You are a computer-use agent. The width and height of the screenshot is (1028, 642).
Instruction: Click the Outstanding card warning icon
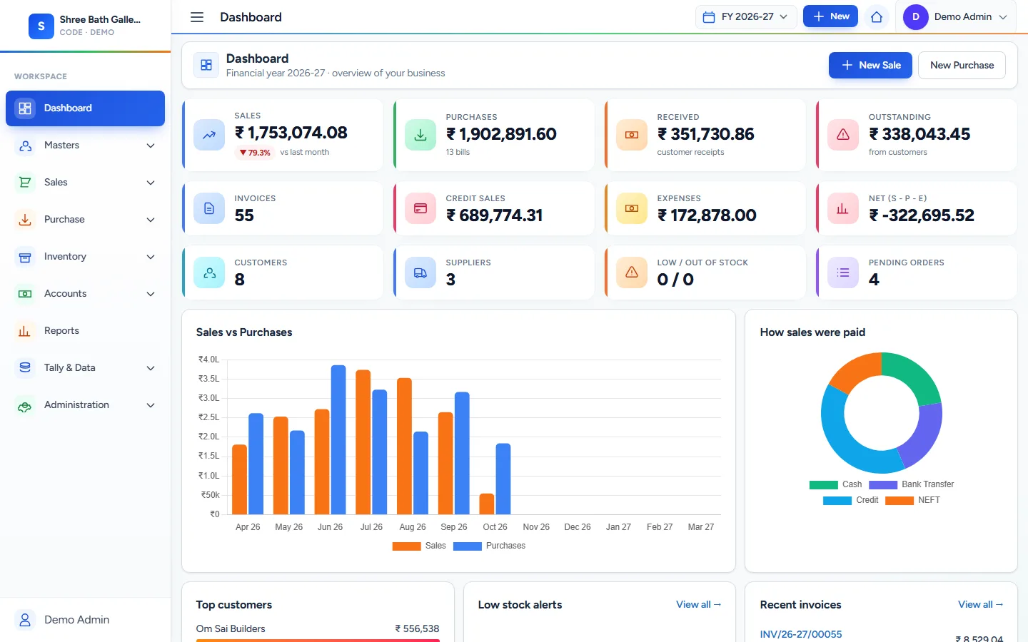843,135
